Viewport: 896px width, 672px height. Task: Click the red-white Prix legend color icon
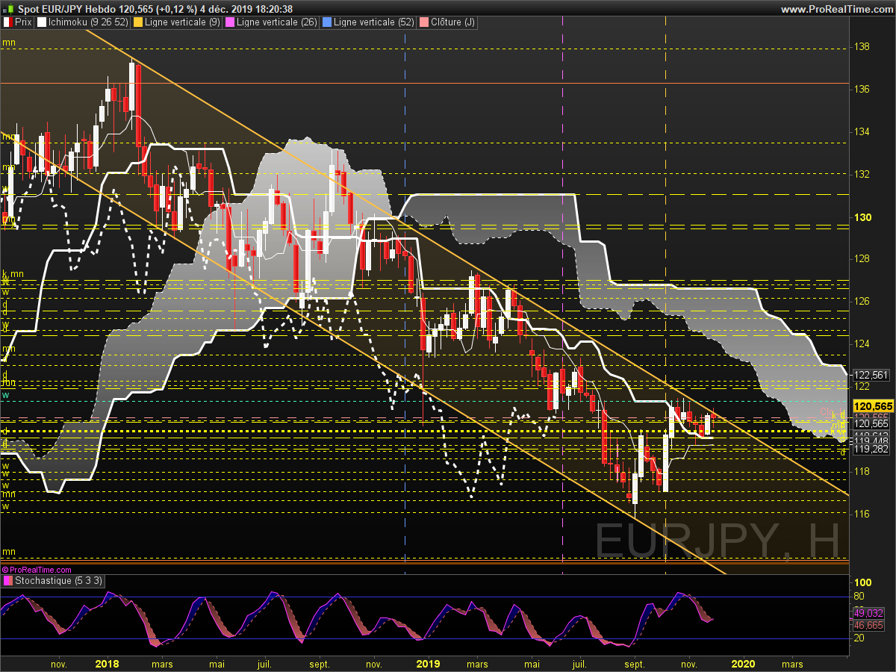pyautogui.click(x=7, y=22)
